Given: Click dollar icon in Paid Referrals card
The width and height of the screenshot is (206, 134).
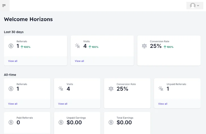Looking at the screenshot, I should pos(11,122).
